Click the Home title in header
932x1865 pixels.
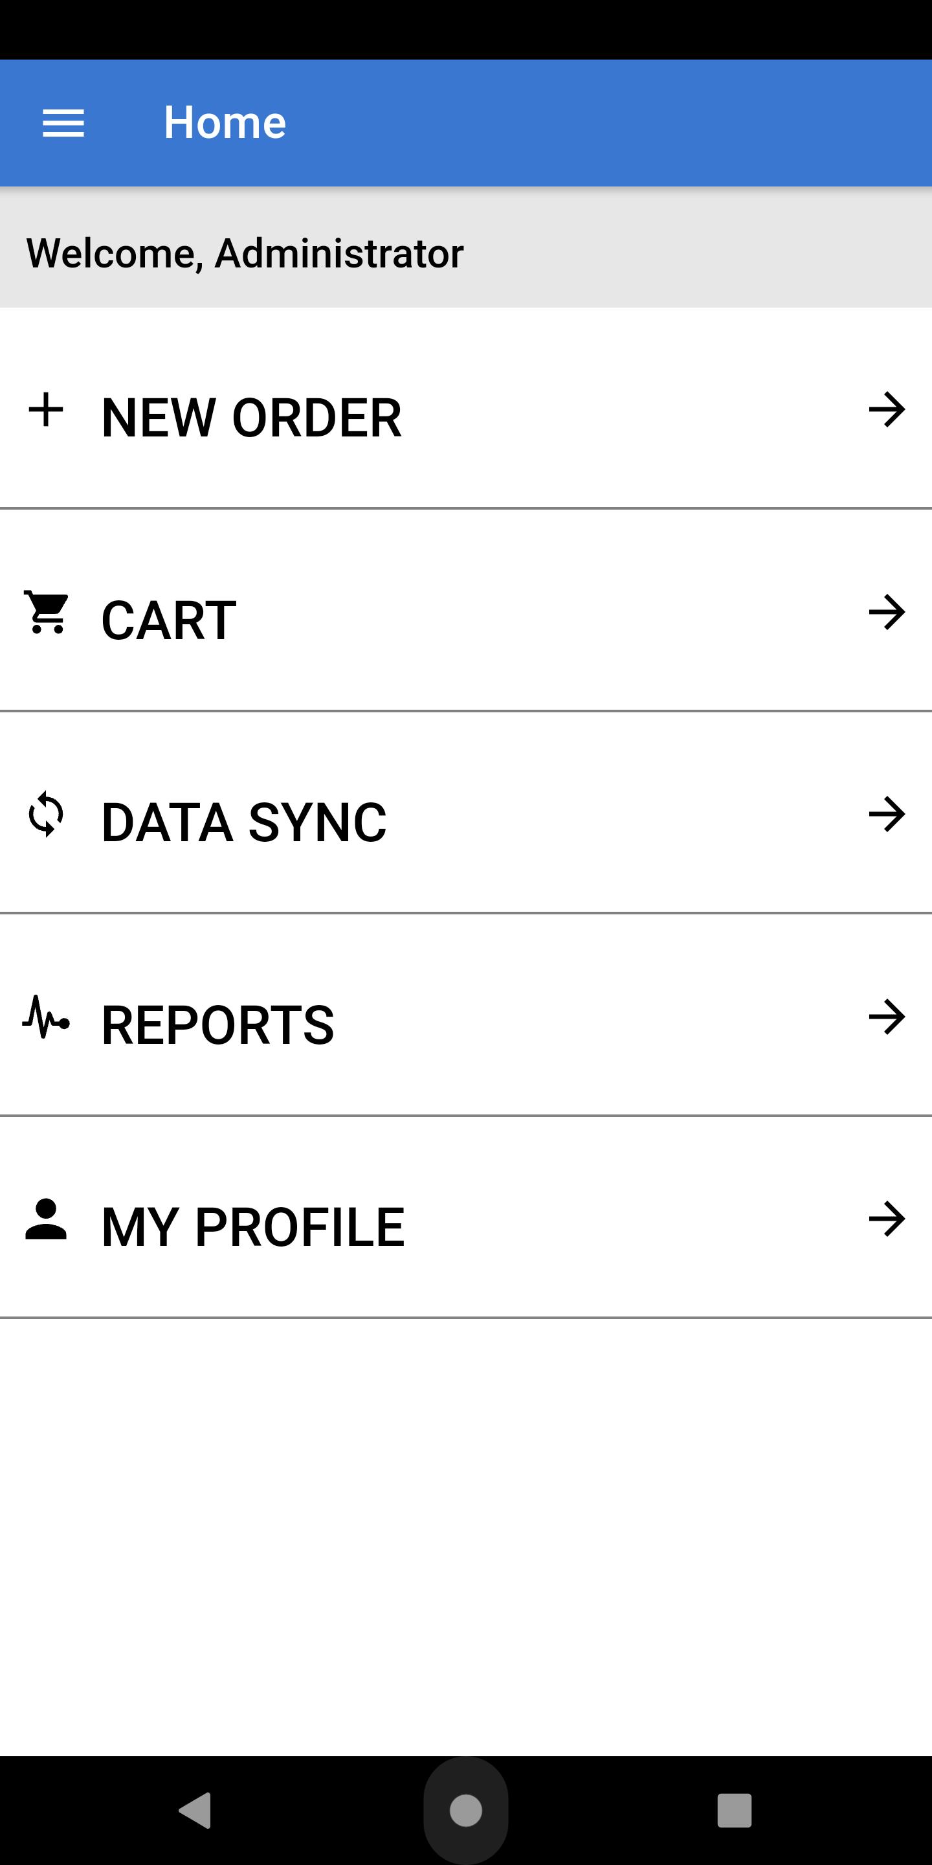click(225, 122)
